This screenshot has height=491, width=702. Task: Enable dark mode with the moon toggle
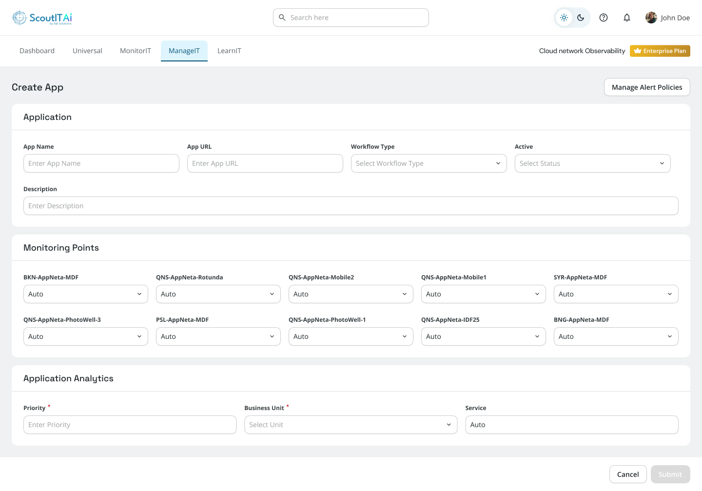pos(580,18)
